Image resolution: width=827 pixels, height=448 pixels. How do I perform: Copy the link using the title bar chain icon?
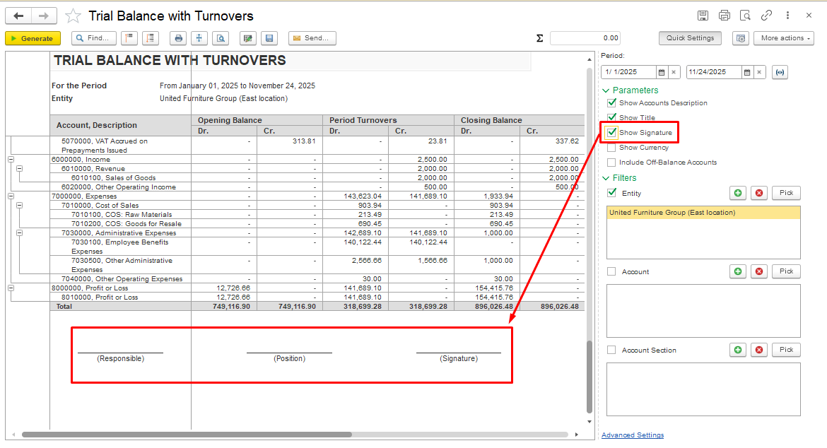tap(766, 16)
